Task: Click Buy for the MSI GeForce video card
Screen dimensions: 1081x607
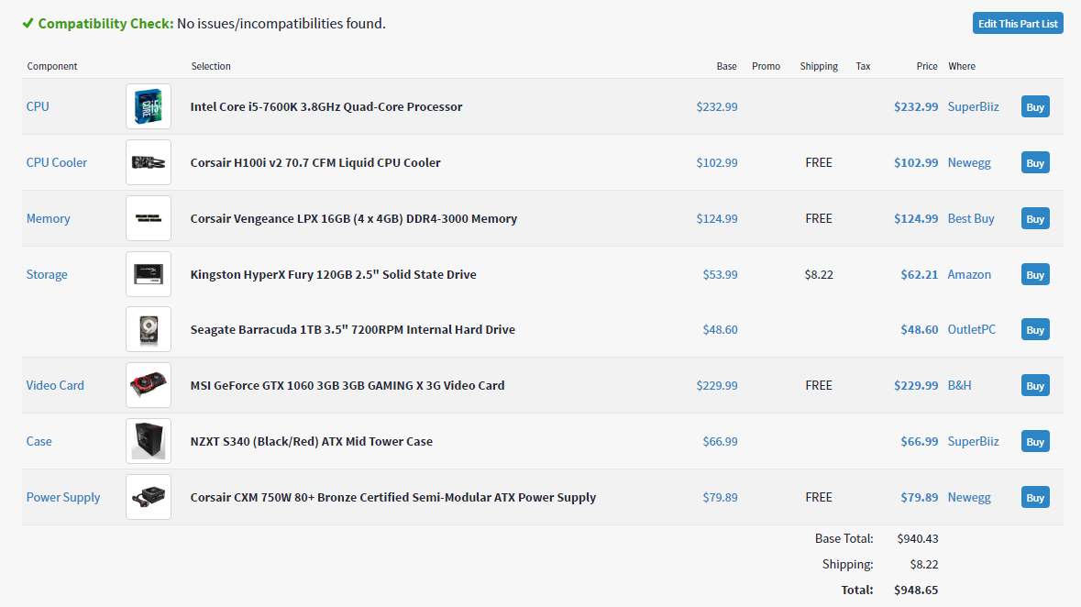Action: 1035,386
